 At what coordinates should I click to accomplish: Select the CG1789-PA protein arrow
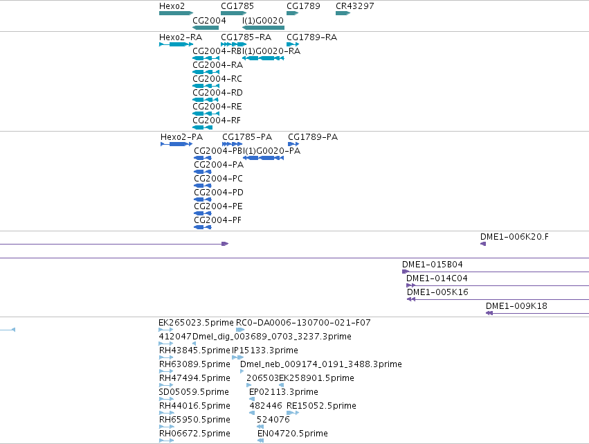293,144
